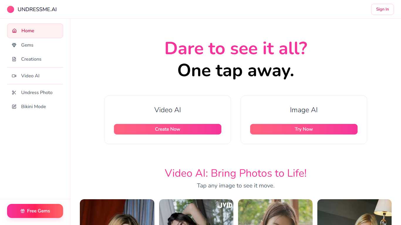Open the thumbnail with green outdoor background
This screenshot has width=401, height=225.
pyautogui.click(x=275, y=212)
